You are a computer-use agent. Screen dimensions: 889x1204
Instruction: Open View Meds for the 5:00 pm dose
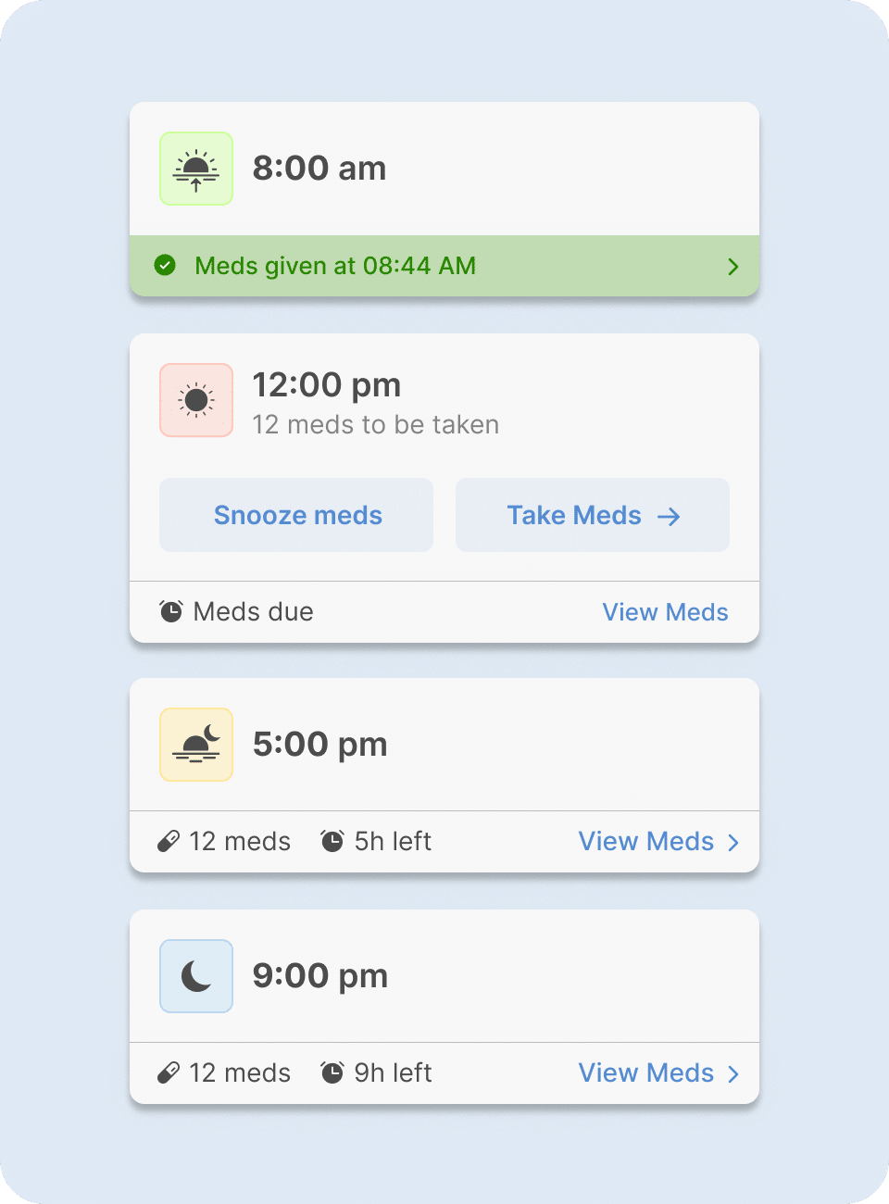[646, 841]
